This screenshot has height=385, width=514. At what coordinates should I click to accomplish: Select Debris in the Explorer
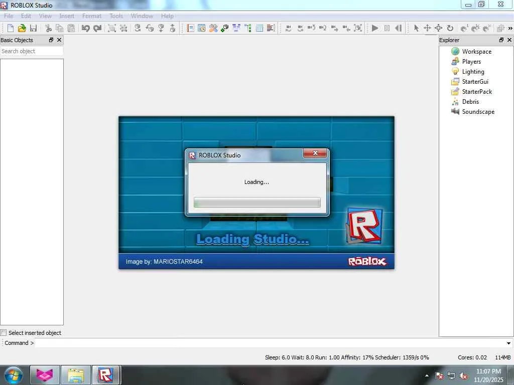click(x=470, y=101)
